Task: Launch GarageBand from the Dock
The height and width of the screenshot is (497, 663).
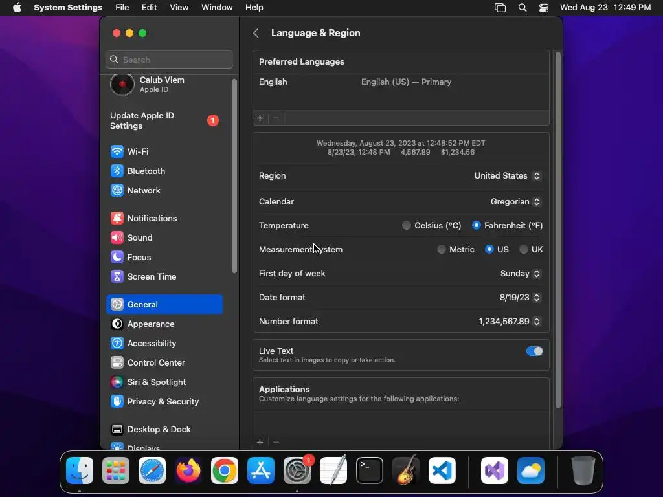Action: 406,470
